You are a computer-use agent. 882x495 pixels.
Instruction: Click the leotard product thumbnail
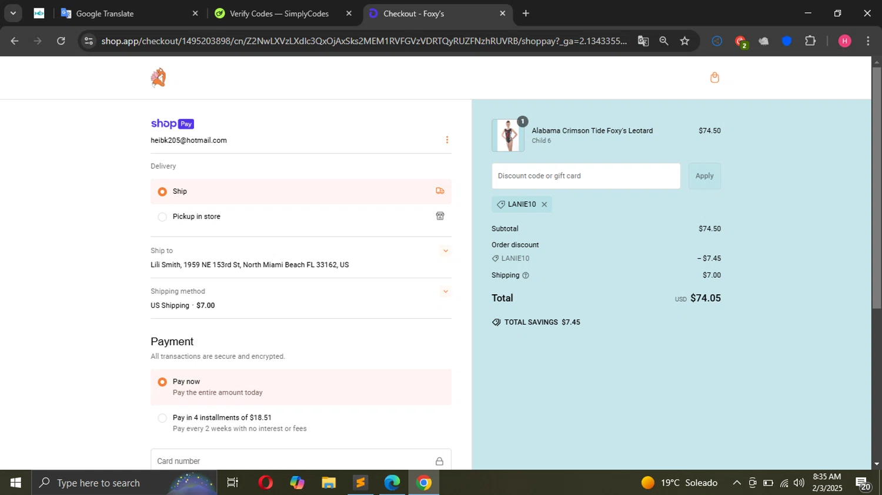pyautogui.click(x=508, y=136)
